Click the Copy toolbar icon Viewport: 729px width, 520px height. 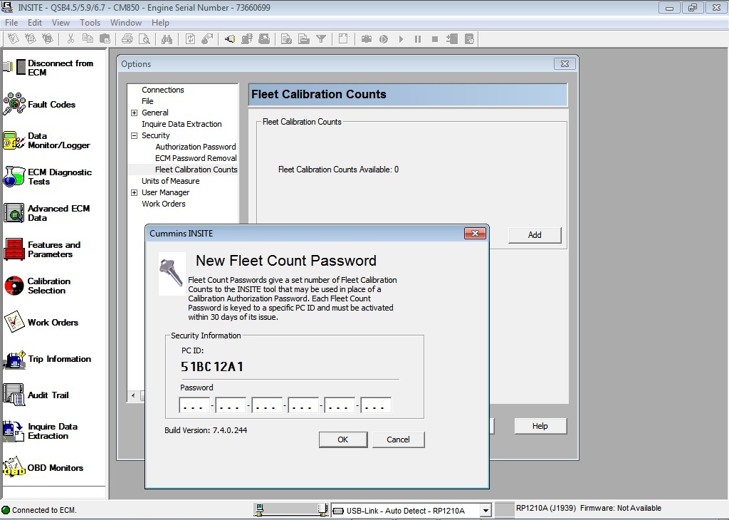click(x=88, y=39)
